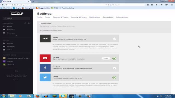The image size is (175, 98).
Task: Open Profile link in sidebar
Action: point(10,26)
